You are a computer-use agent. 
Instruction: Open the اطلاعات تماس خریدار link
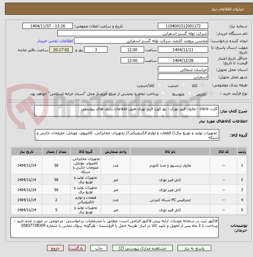pyautogui.click(x=55, y=41)
